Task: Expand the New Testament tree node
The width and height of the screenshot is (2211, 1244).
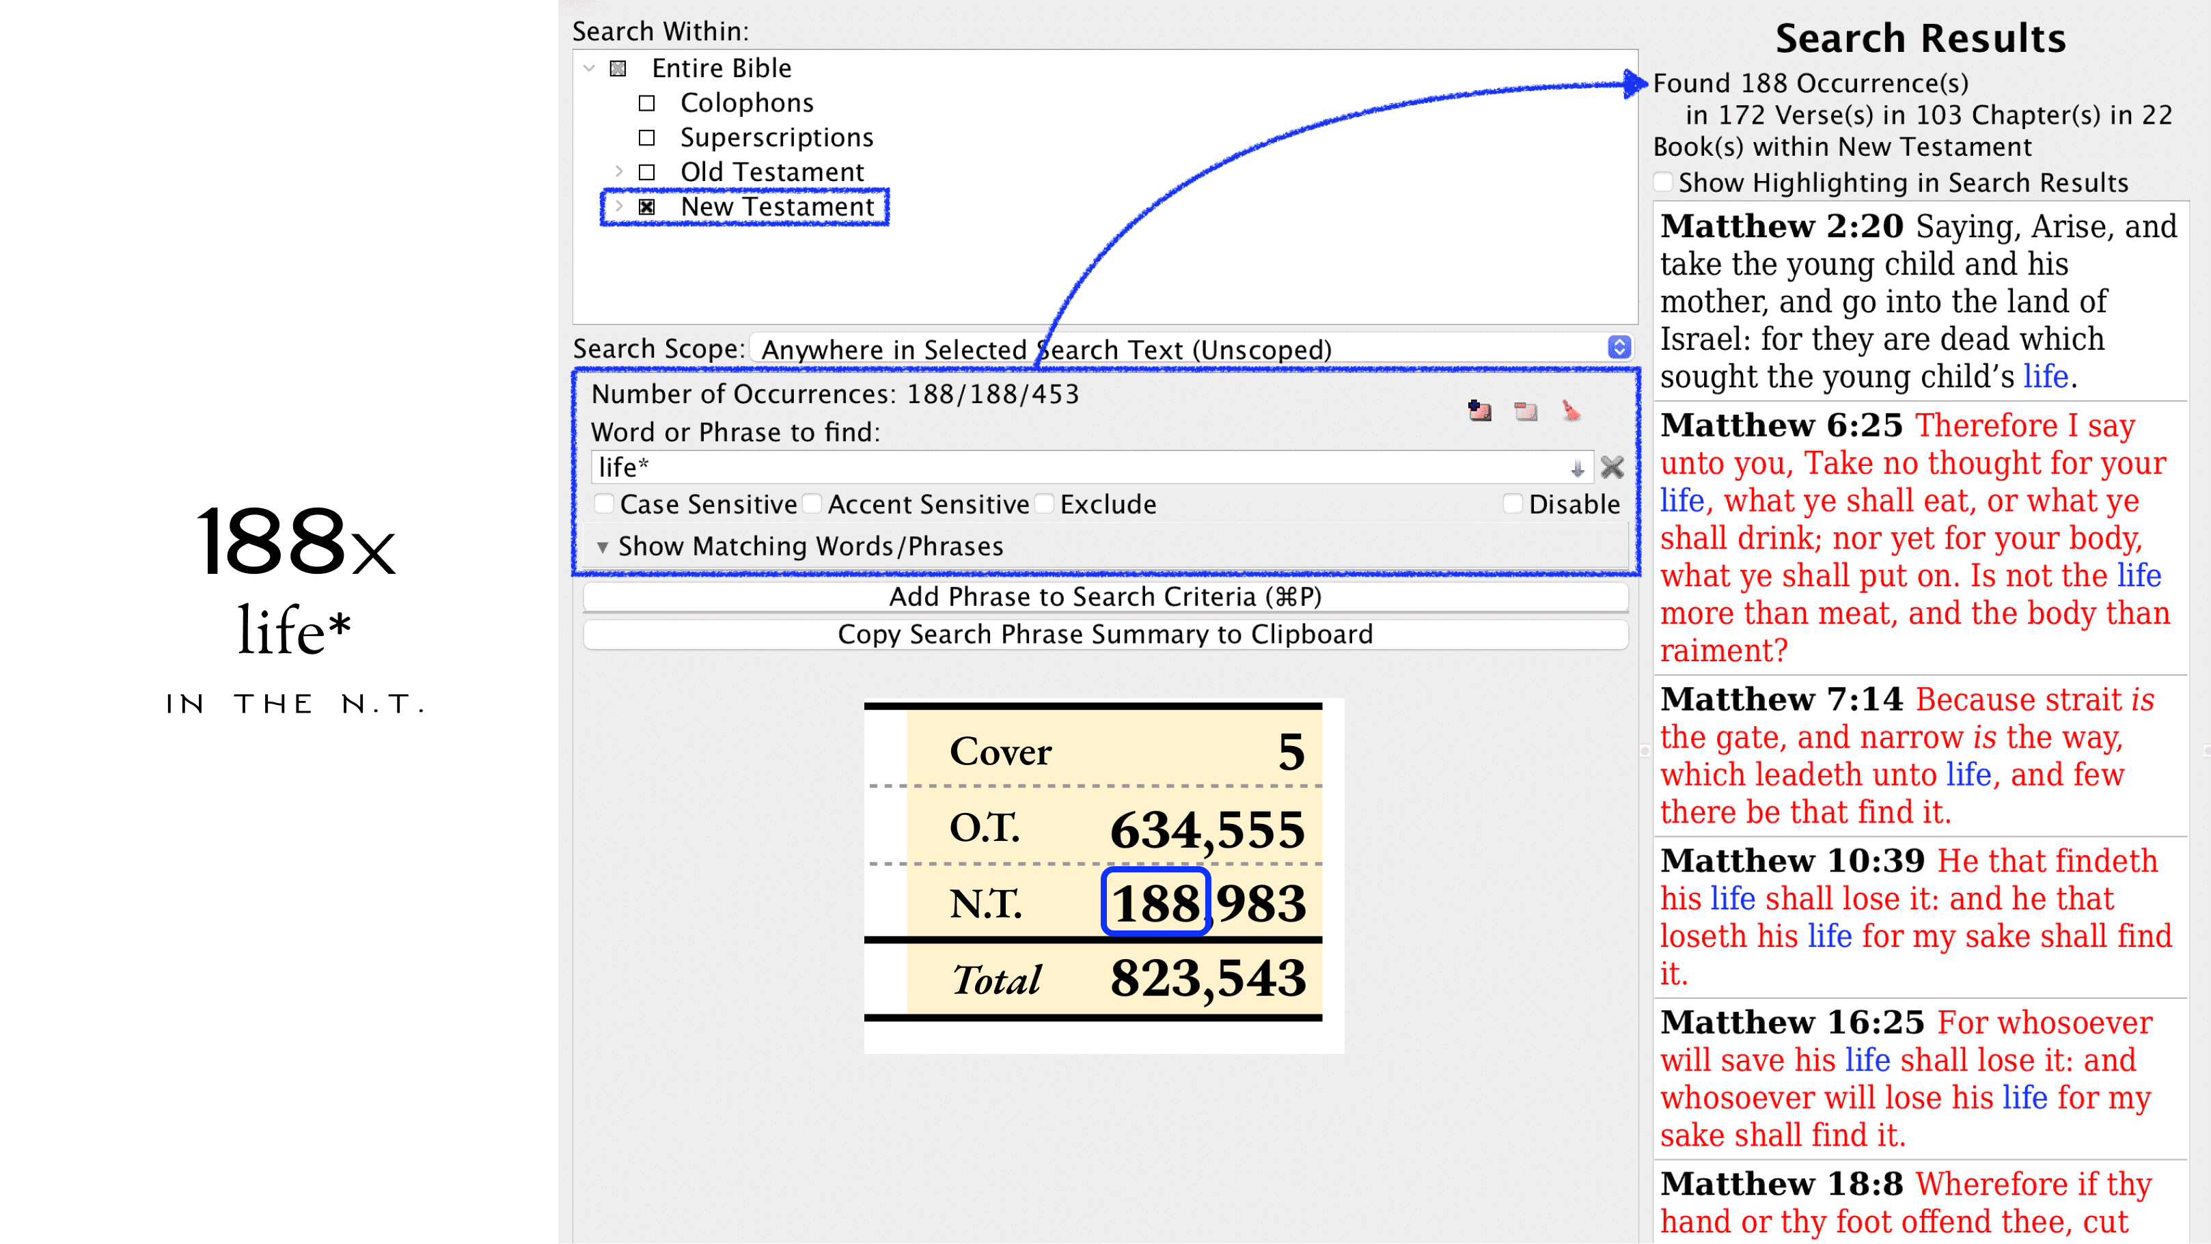Action: (x=619, y=207)
